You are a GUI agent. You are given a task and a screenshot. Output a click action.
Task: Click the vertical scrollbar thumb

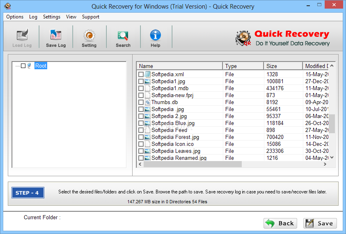[332, 124]
